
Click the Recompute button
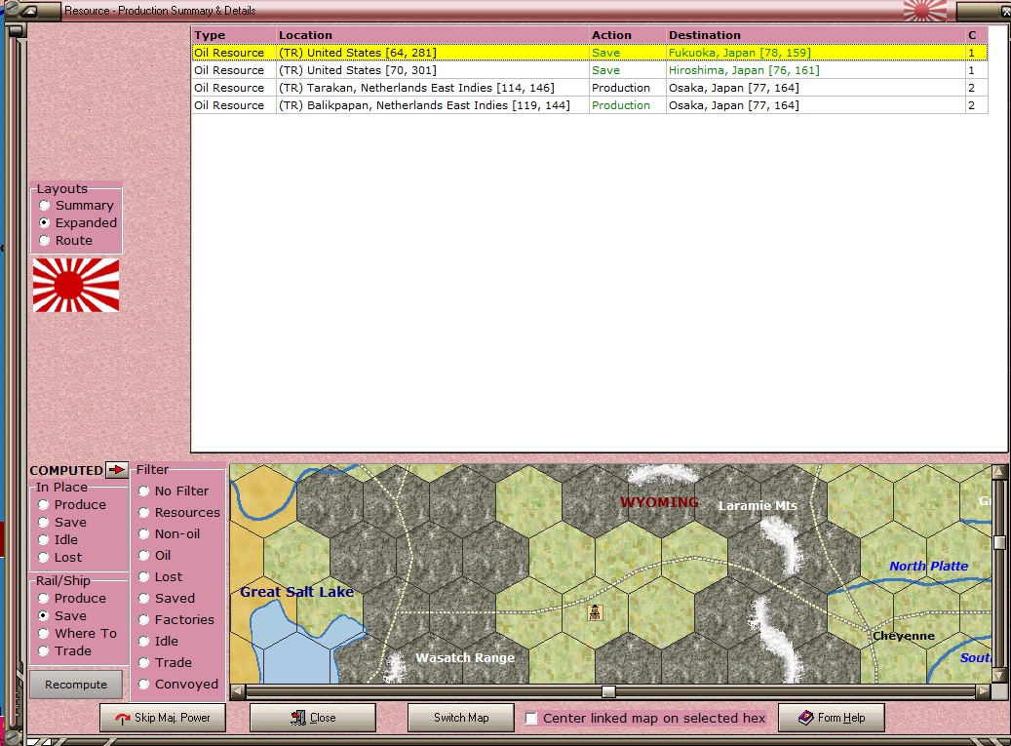76,685
